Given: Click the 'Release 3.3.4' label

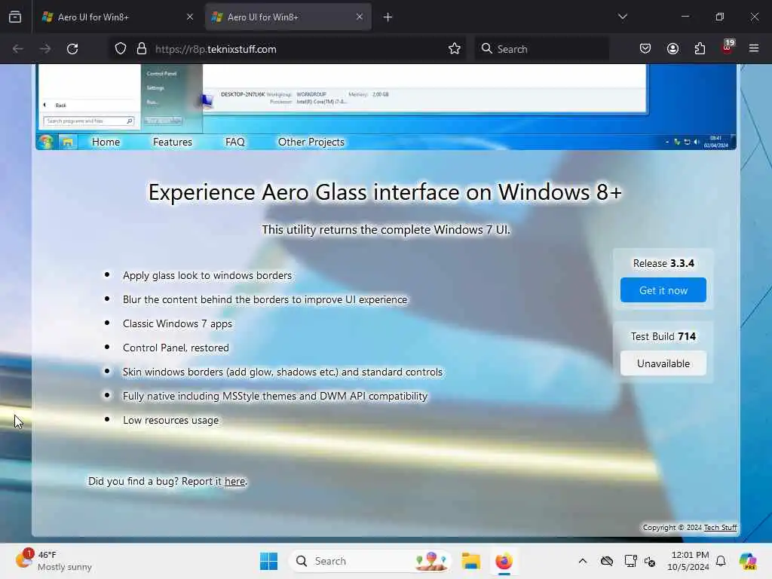Looking at the screenshot, I should (x=663, y=263).
